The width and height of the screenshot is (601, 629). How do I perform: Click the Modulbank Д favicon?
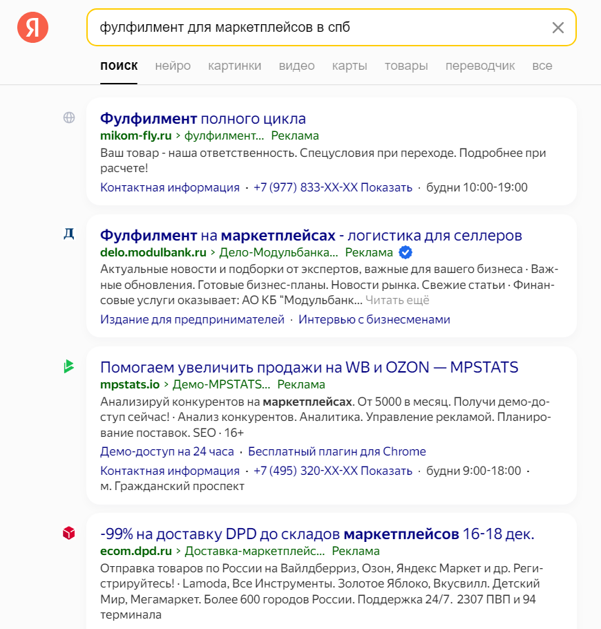[x=69, y=234]
